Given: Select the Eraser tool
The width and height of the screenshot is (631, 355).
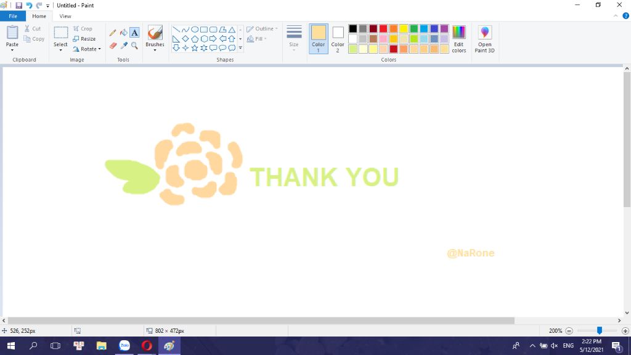Looking at the screenshot, I should point(113,46).
